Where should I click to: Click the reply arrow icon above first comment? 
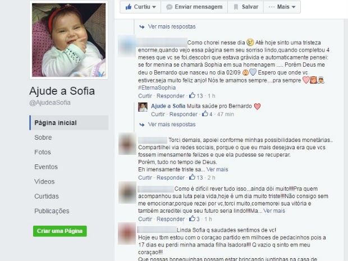click(142, 27)
